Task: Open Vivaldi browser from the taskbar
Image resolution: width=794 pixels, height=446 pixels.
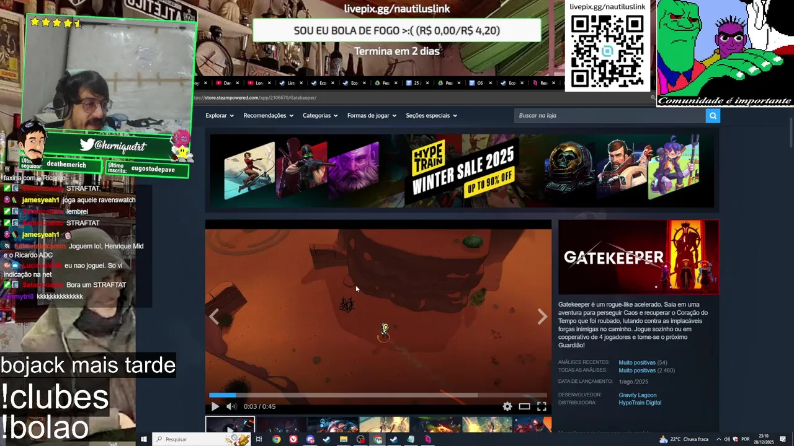Action: point(293,439)
